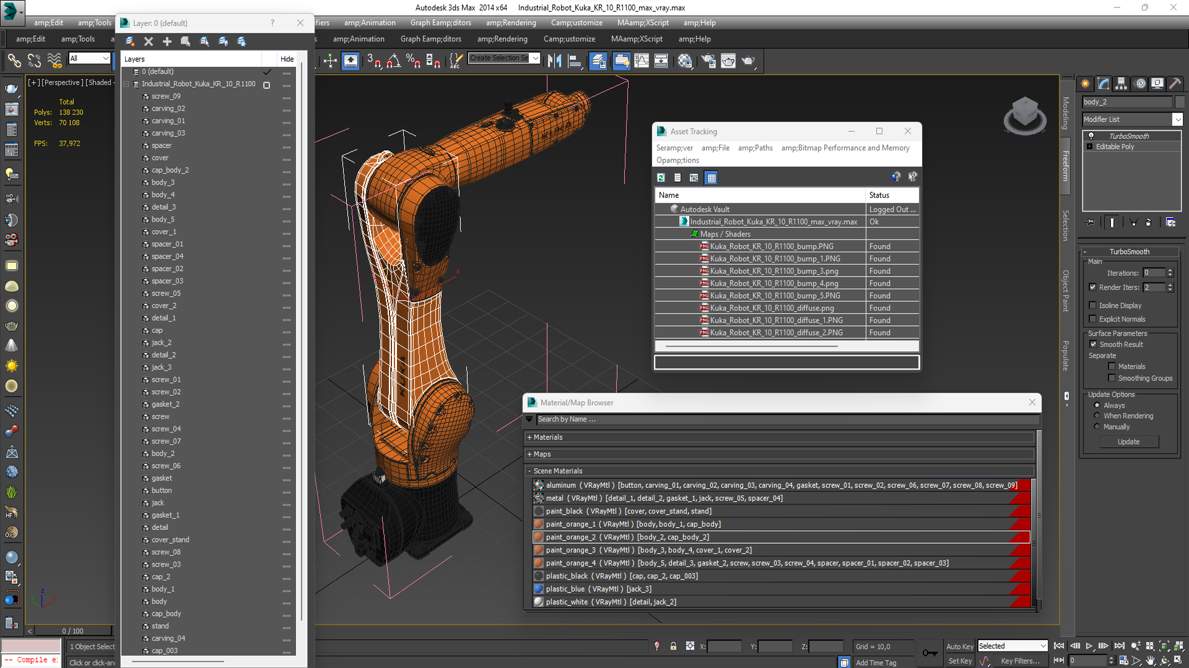Screen dimensions: 1189x668
Task: Click the Pin Stack icon
Action: 1091,222
